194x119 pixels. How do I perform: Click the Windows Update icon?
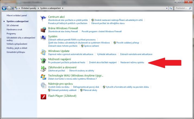[x=43, y=52]
